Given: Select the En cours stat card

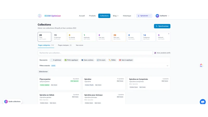Looking at the screenshot, I should [134, 37].
